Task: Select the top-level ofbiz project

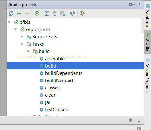Action: (x=25, y=22)
